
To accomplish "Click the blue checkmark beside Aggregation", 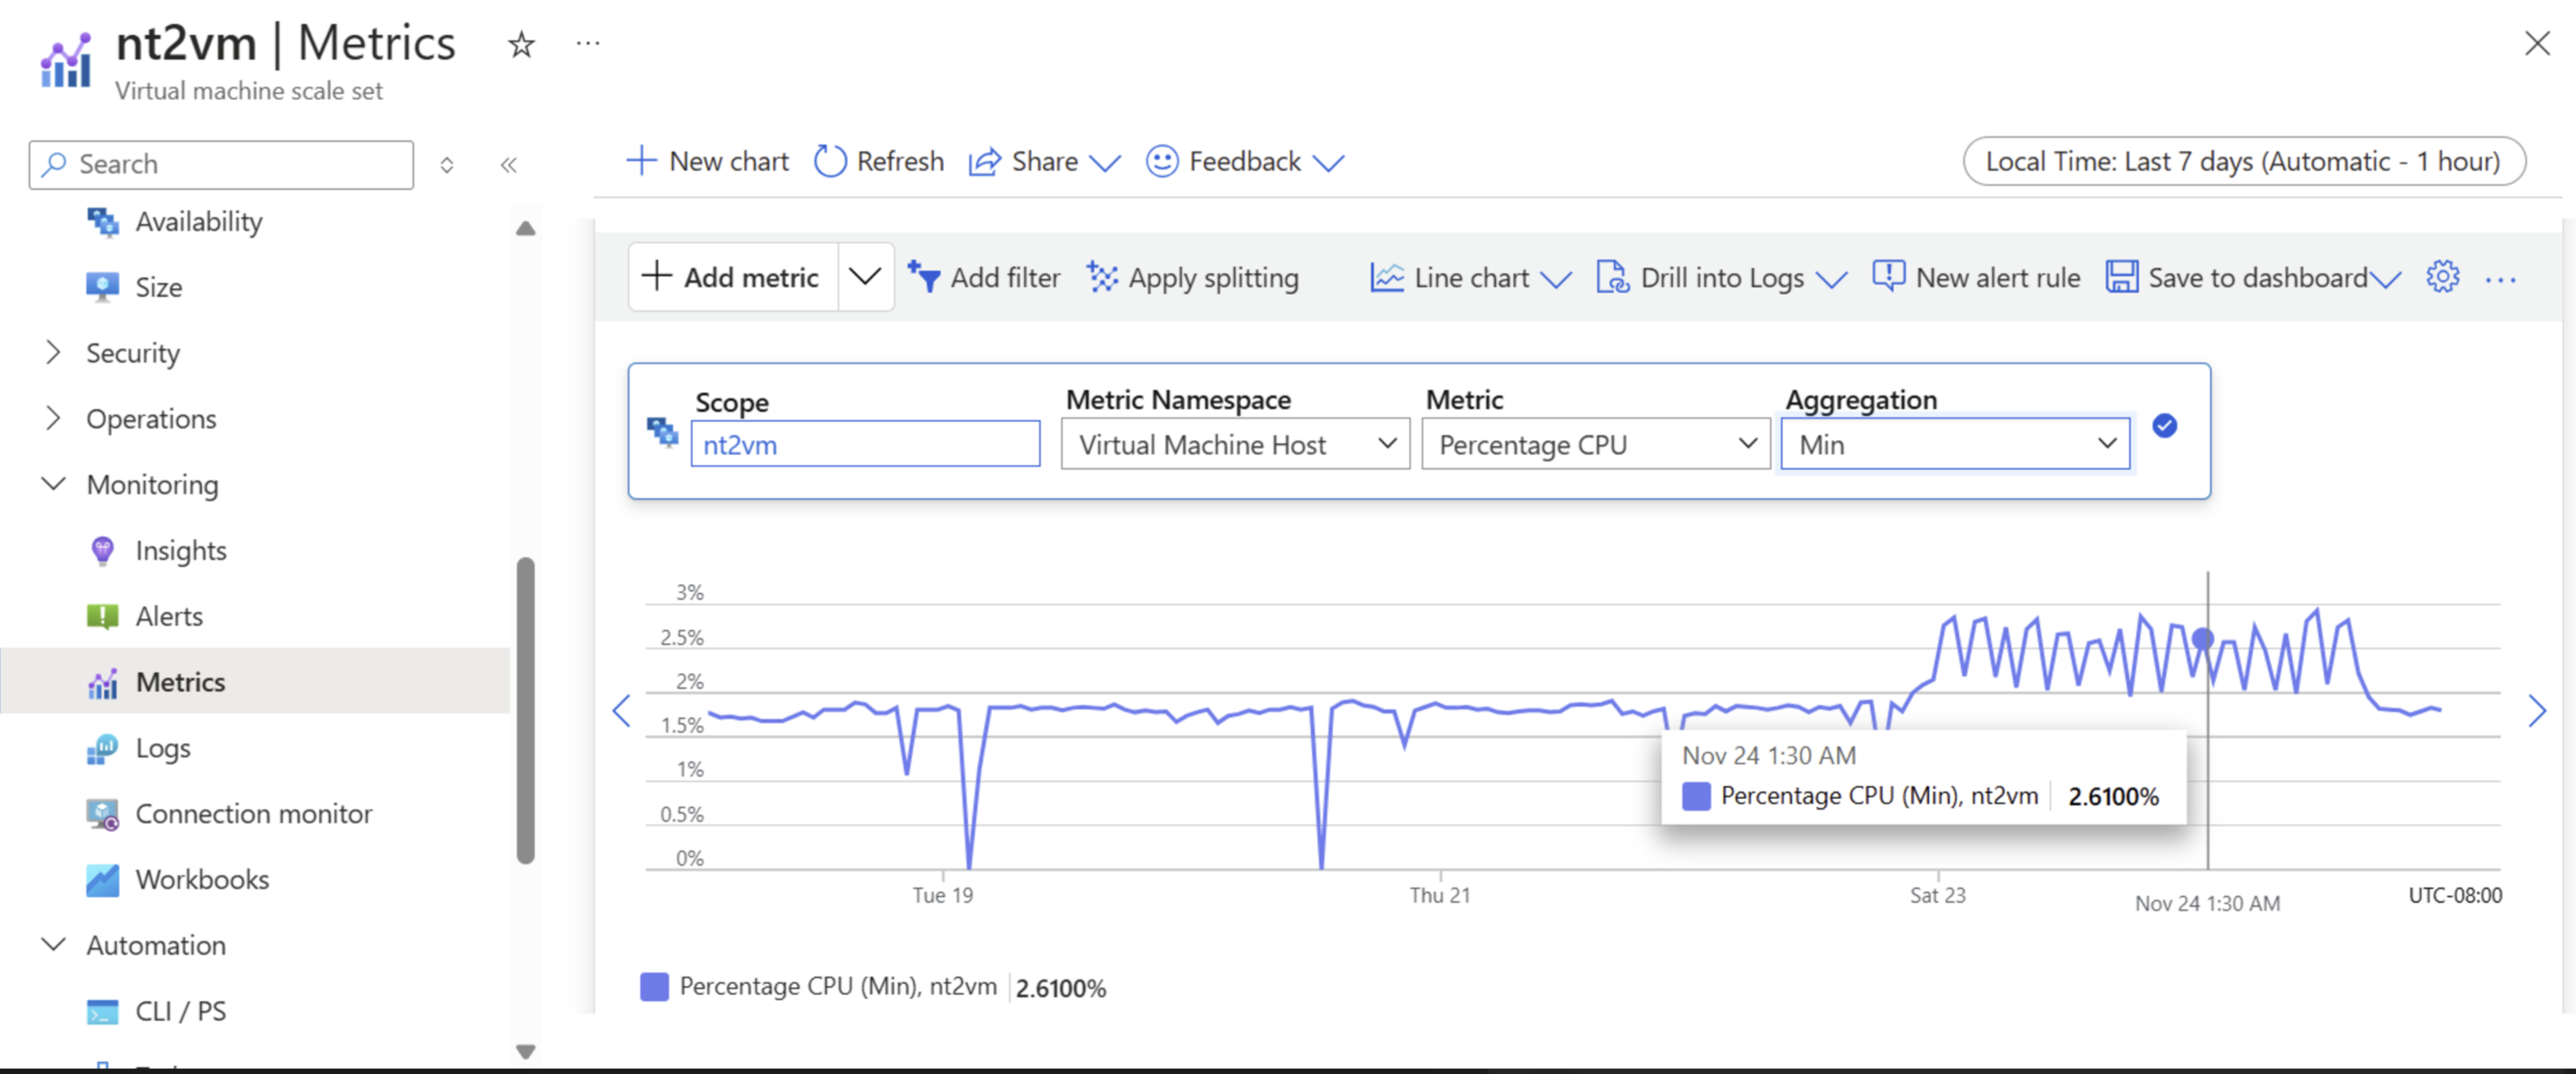I will click(x=2165, y=426).
